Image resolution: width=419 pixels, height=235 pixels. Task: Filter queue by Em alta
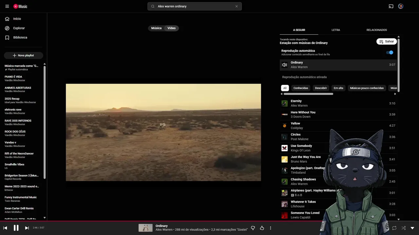tap(338, 88)
